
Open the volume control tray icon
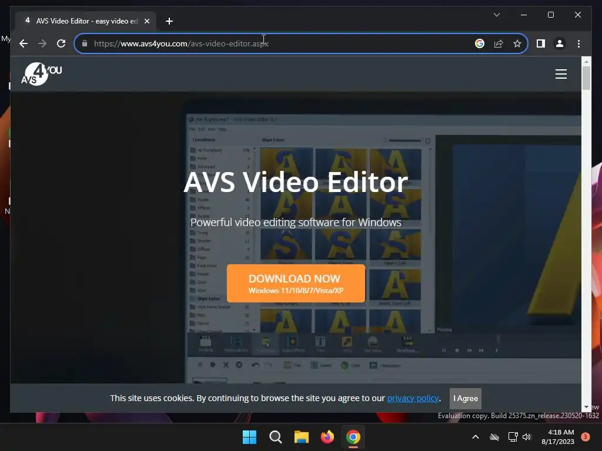click(527, 437)
